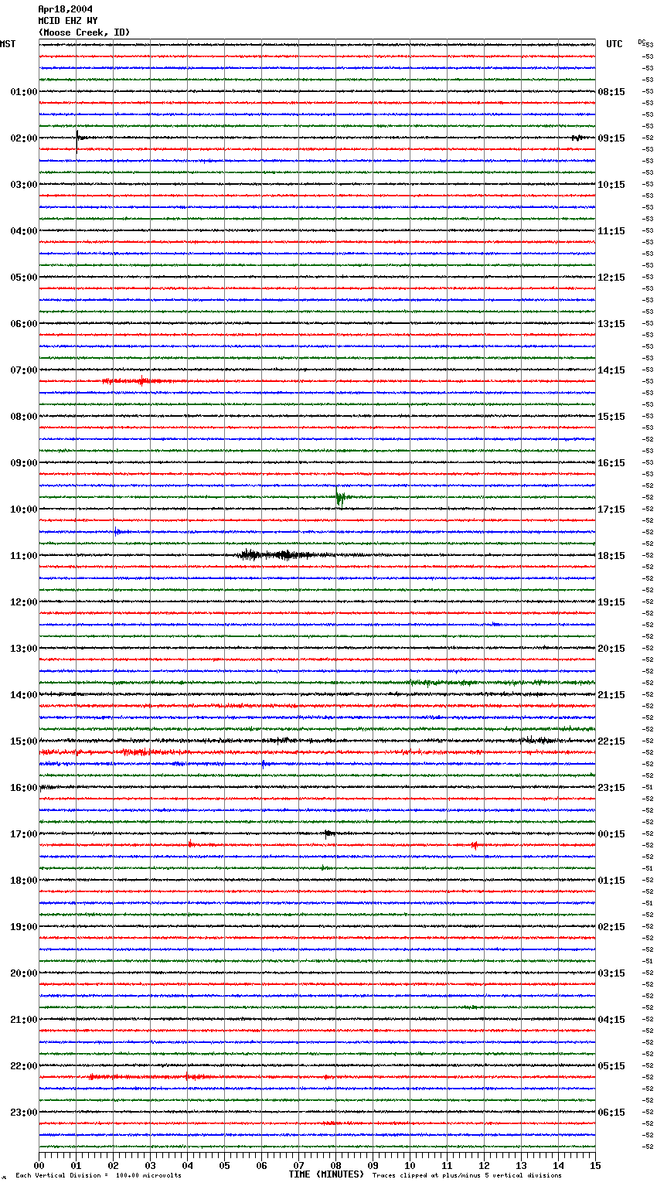The image size is (657, 1186).
Task: Select the 08:00 MST time label
Action: [x=24, y=417]
